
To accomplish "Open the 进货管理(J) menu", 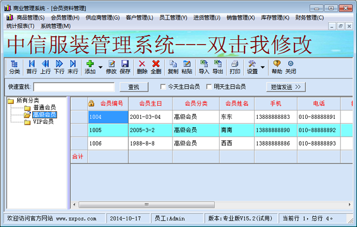I will pos(207,17).
